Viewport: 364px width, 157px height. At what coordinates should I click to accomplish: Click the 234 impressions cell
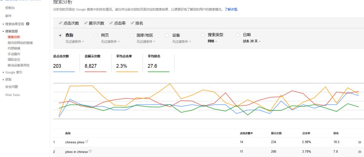(x=273, y=142)
